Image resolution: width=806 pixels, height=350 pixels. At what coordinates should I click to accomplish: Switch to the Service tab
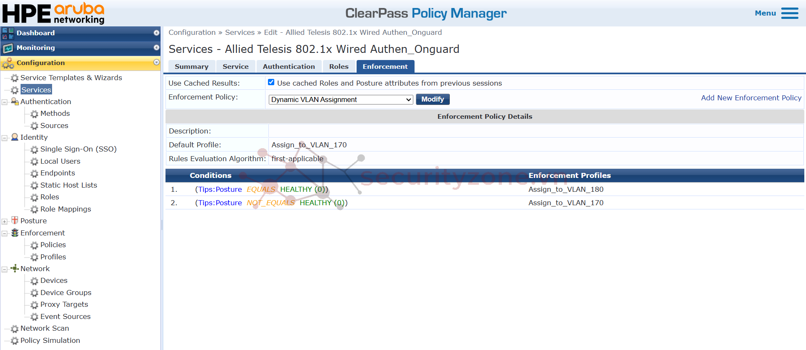236,67
